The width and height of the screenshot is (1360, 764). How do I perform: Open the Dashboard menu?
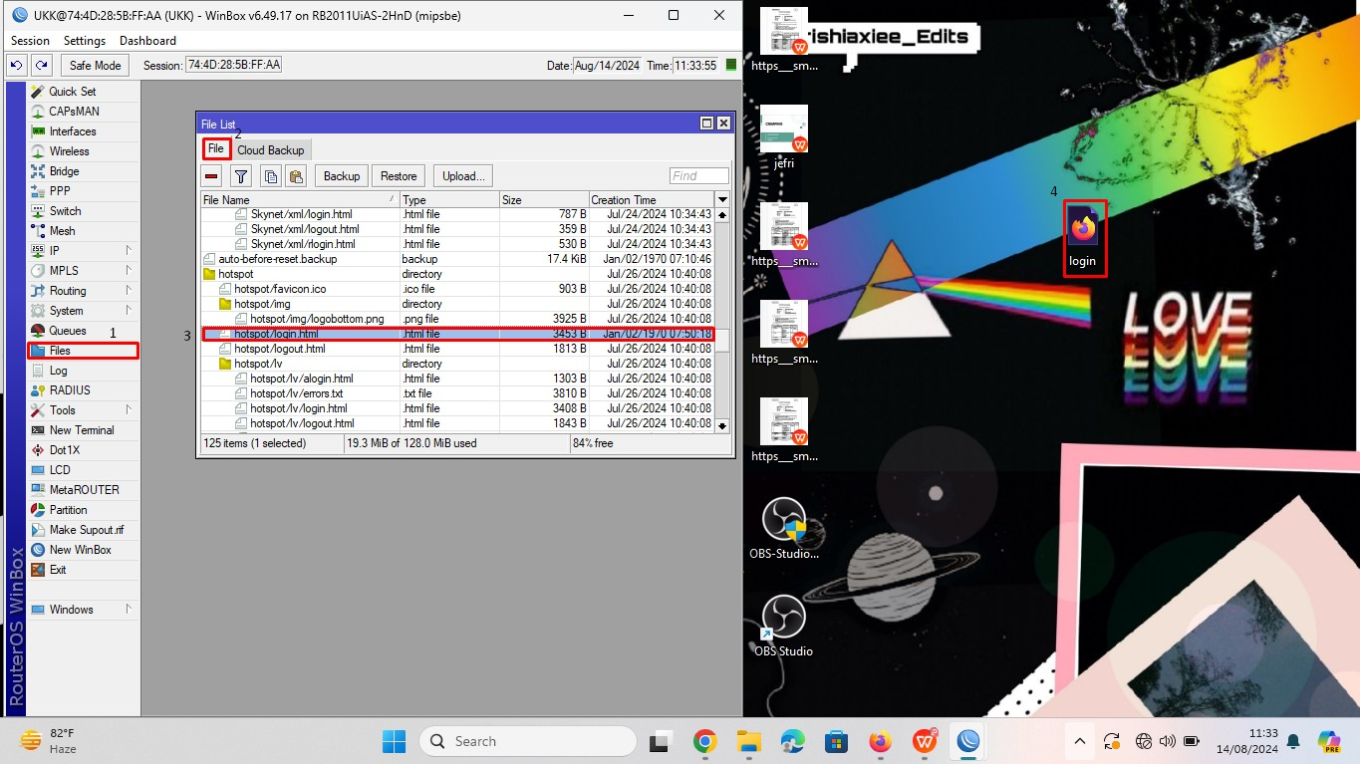tap(147, 41)
